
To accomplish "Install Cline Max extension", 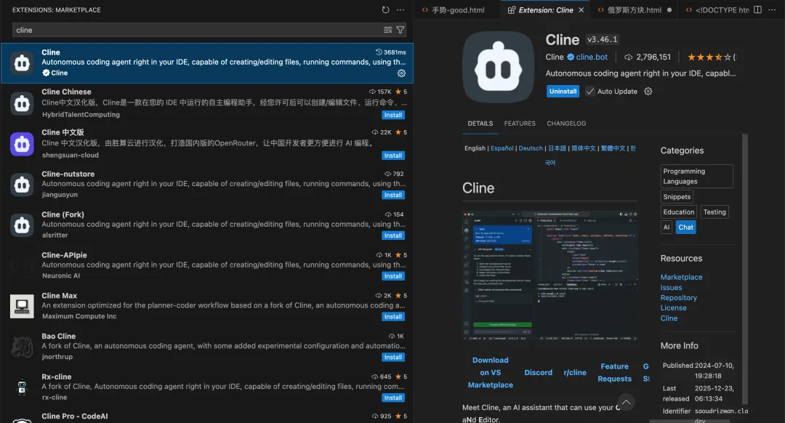I will 393,317.
